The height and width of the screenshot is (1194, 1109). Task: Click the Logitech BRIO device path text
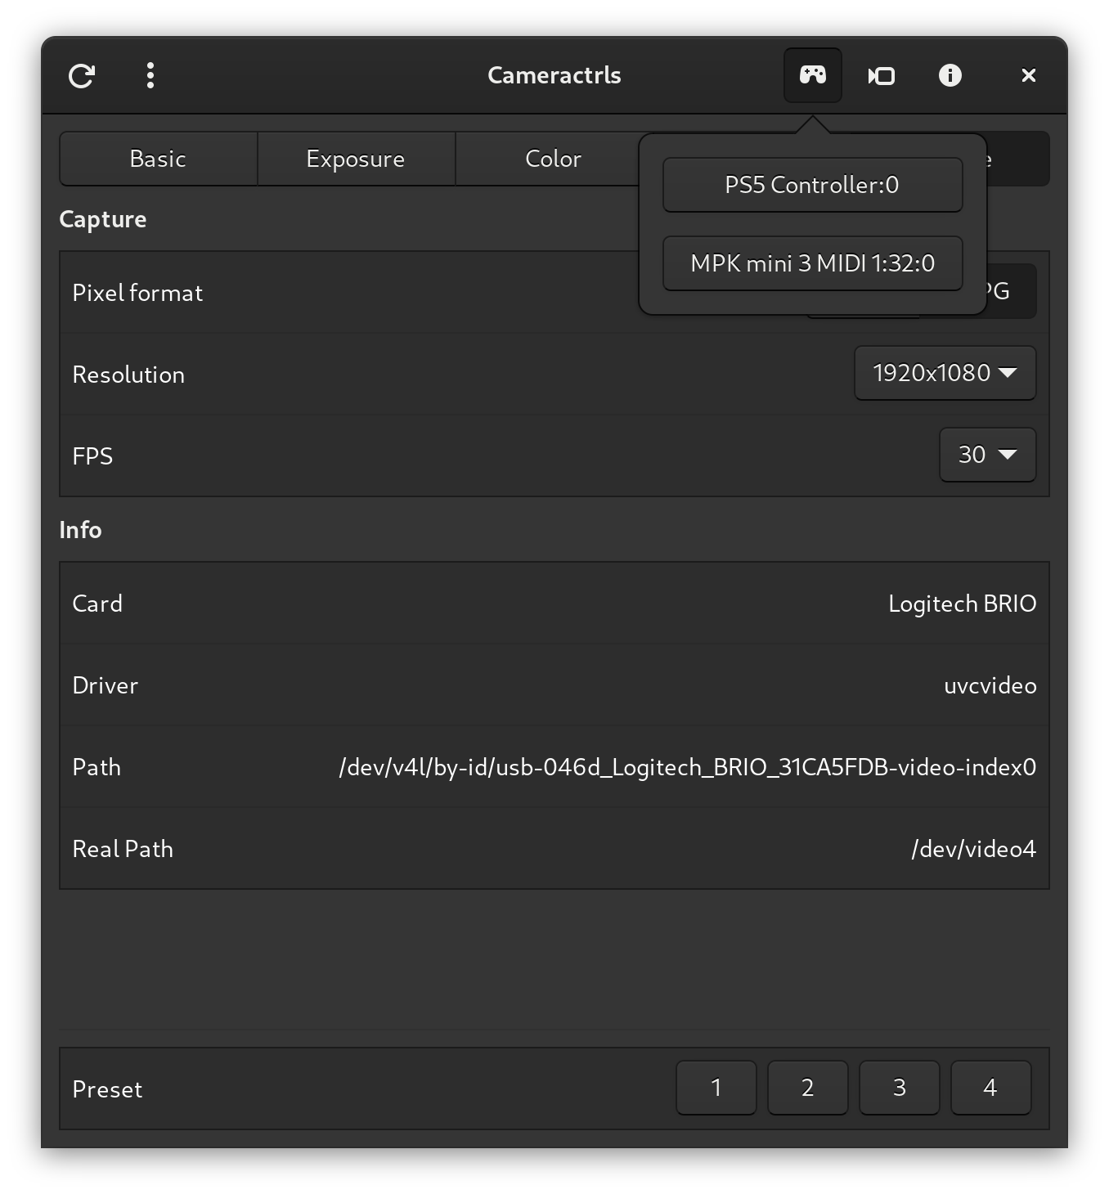click(687, 767)
